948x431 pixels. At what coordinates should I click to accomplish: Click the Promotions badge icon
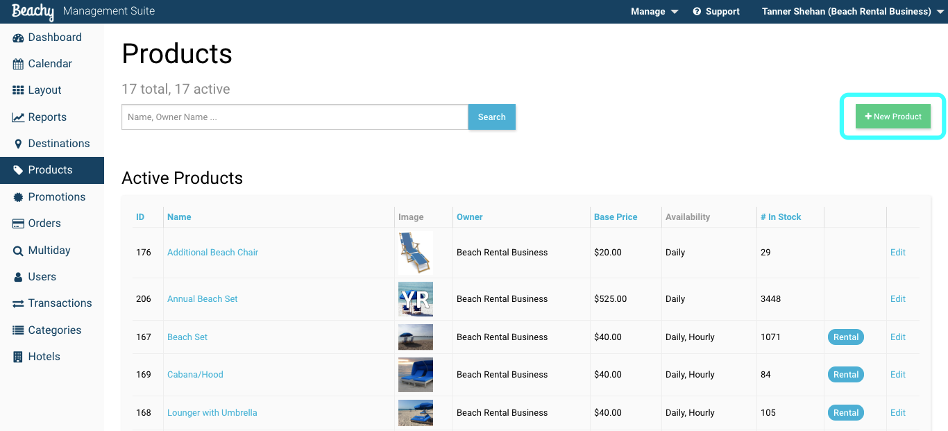(x=18, y=197)
